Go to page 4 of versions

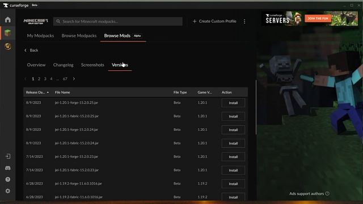click(x=51, y=79)
